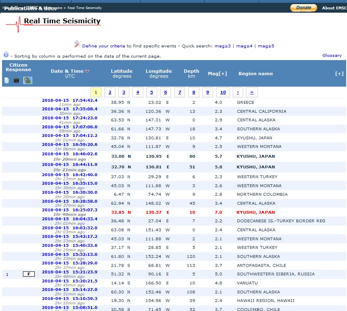Screen dimensions: 347x311
Task: Click the Donate button
Action: pos(303,8)
